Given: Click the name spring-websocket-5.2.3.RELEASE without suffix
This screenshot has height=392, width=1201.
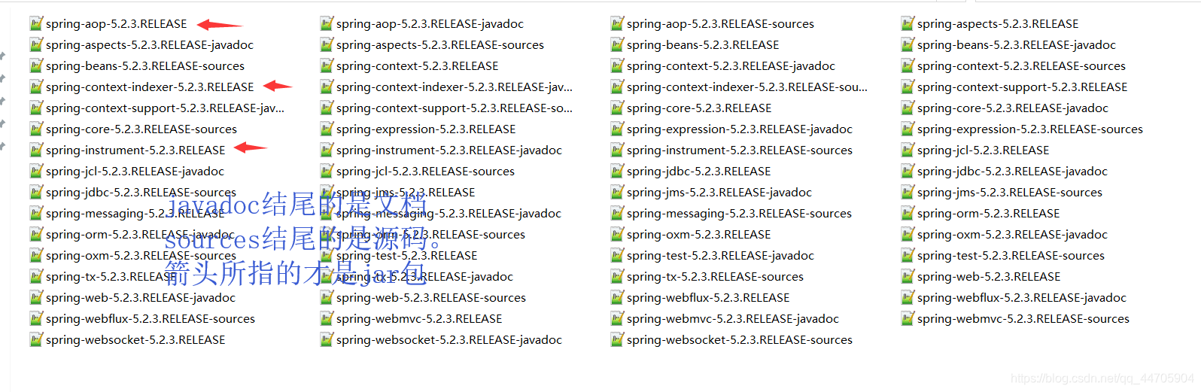Looking at the screenshot, I should pyautogui.click(x=135, y=340).
